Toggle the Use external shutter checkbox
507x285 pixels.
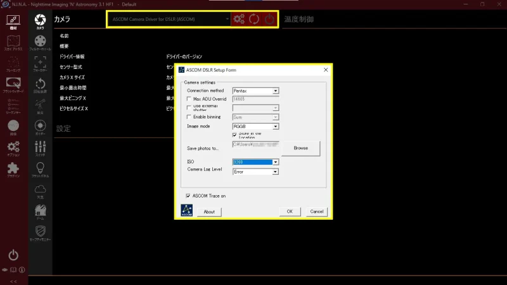coord(189,108)
